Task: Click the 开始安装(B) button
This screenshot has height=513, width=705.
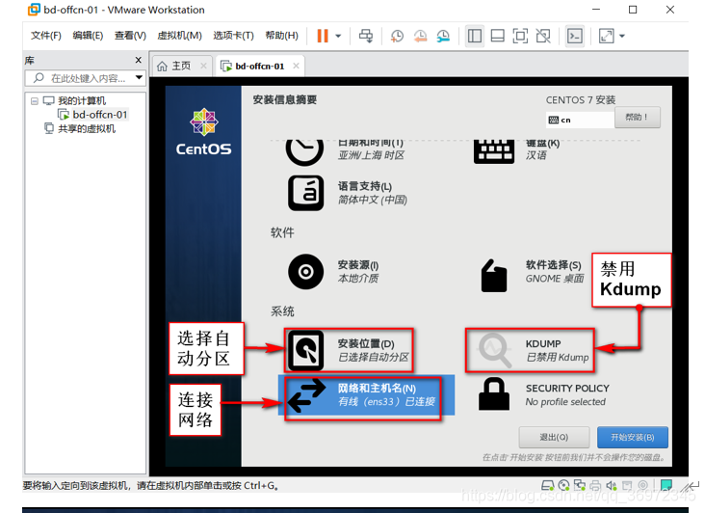Action: pyautogui.click(x=632, y=437)
